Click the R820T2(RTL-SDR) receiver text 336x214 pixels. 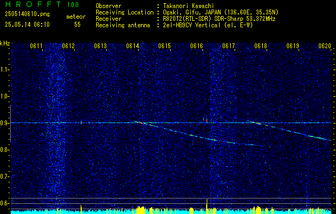click(x=219, y=19)
